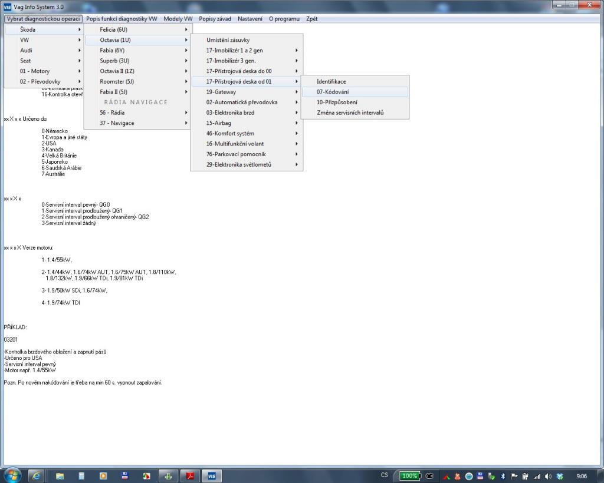Screen dimensions: 604x483
Task: Click Zpět in the menu bar
Action: coord(311,19)
